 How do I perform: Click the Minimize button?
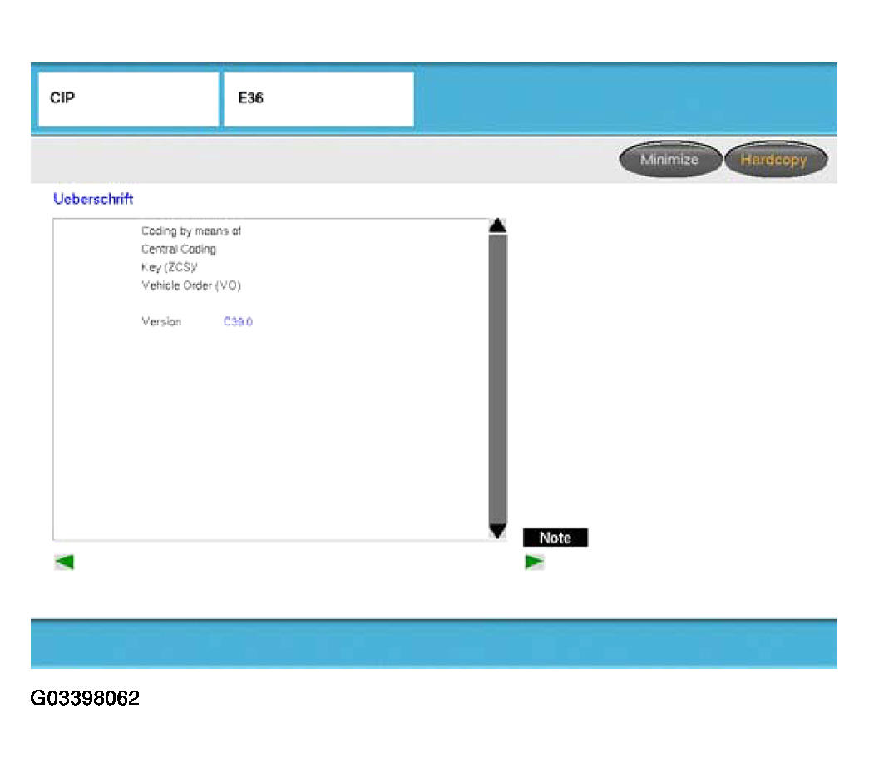click(669, 160)
